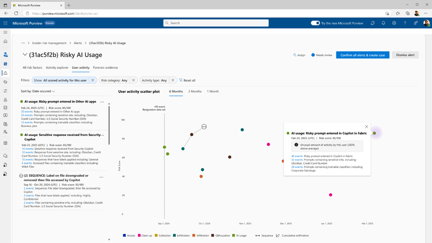Screen dimensions: 432x243
Task: Switch to All risk factors tab
Action: click(32, 67)
